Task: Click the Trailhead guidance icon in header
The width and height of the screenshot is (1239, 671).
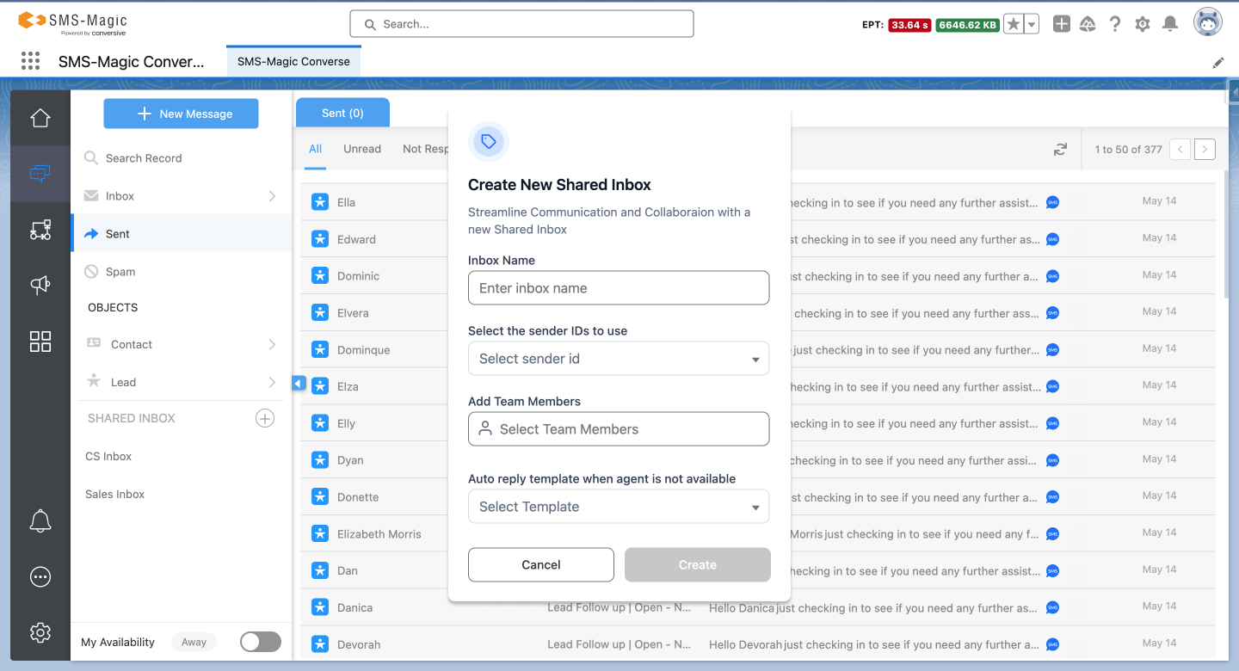Action: click(x=1088, y=24)
